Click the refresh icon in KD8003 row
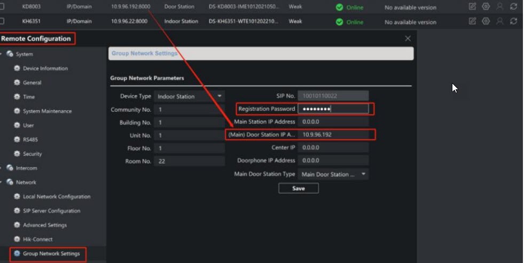The image size is (524, 263). click(x=513, y=7)
